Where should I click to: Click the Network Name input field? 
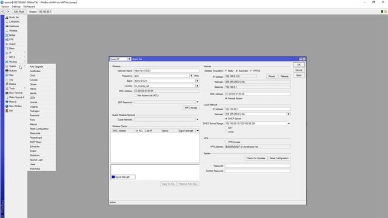coord(166,71)
